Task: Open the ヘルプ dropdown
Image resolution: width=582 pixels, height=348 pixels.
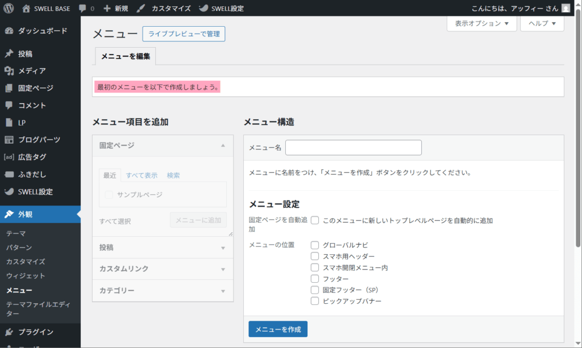Action: tap(542, 23)
